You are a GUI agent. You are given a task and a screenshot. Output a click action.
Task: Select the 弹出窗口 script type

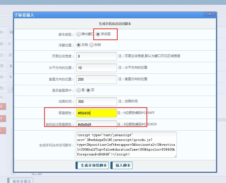pyautogui.click(x=78, y=34)
